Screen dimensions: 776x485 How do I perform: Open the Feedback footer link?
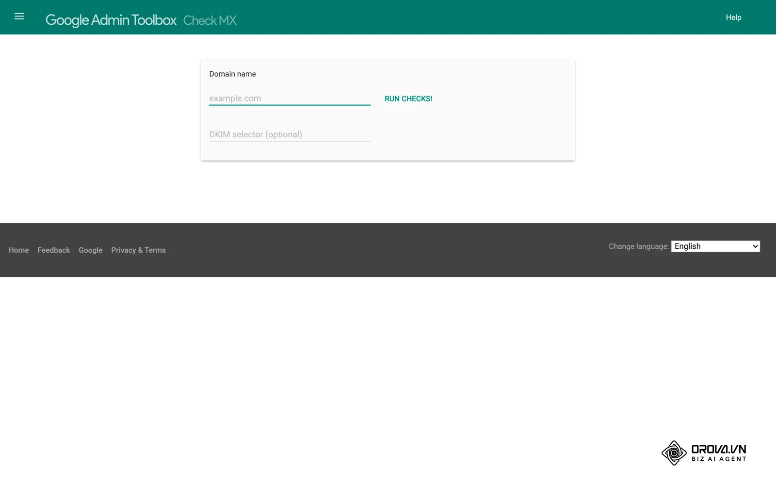click(54, 250)
